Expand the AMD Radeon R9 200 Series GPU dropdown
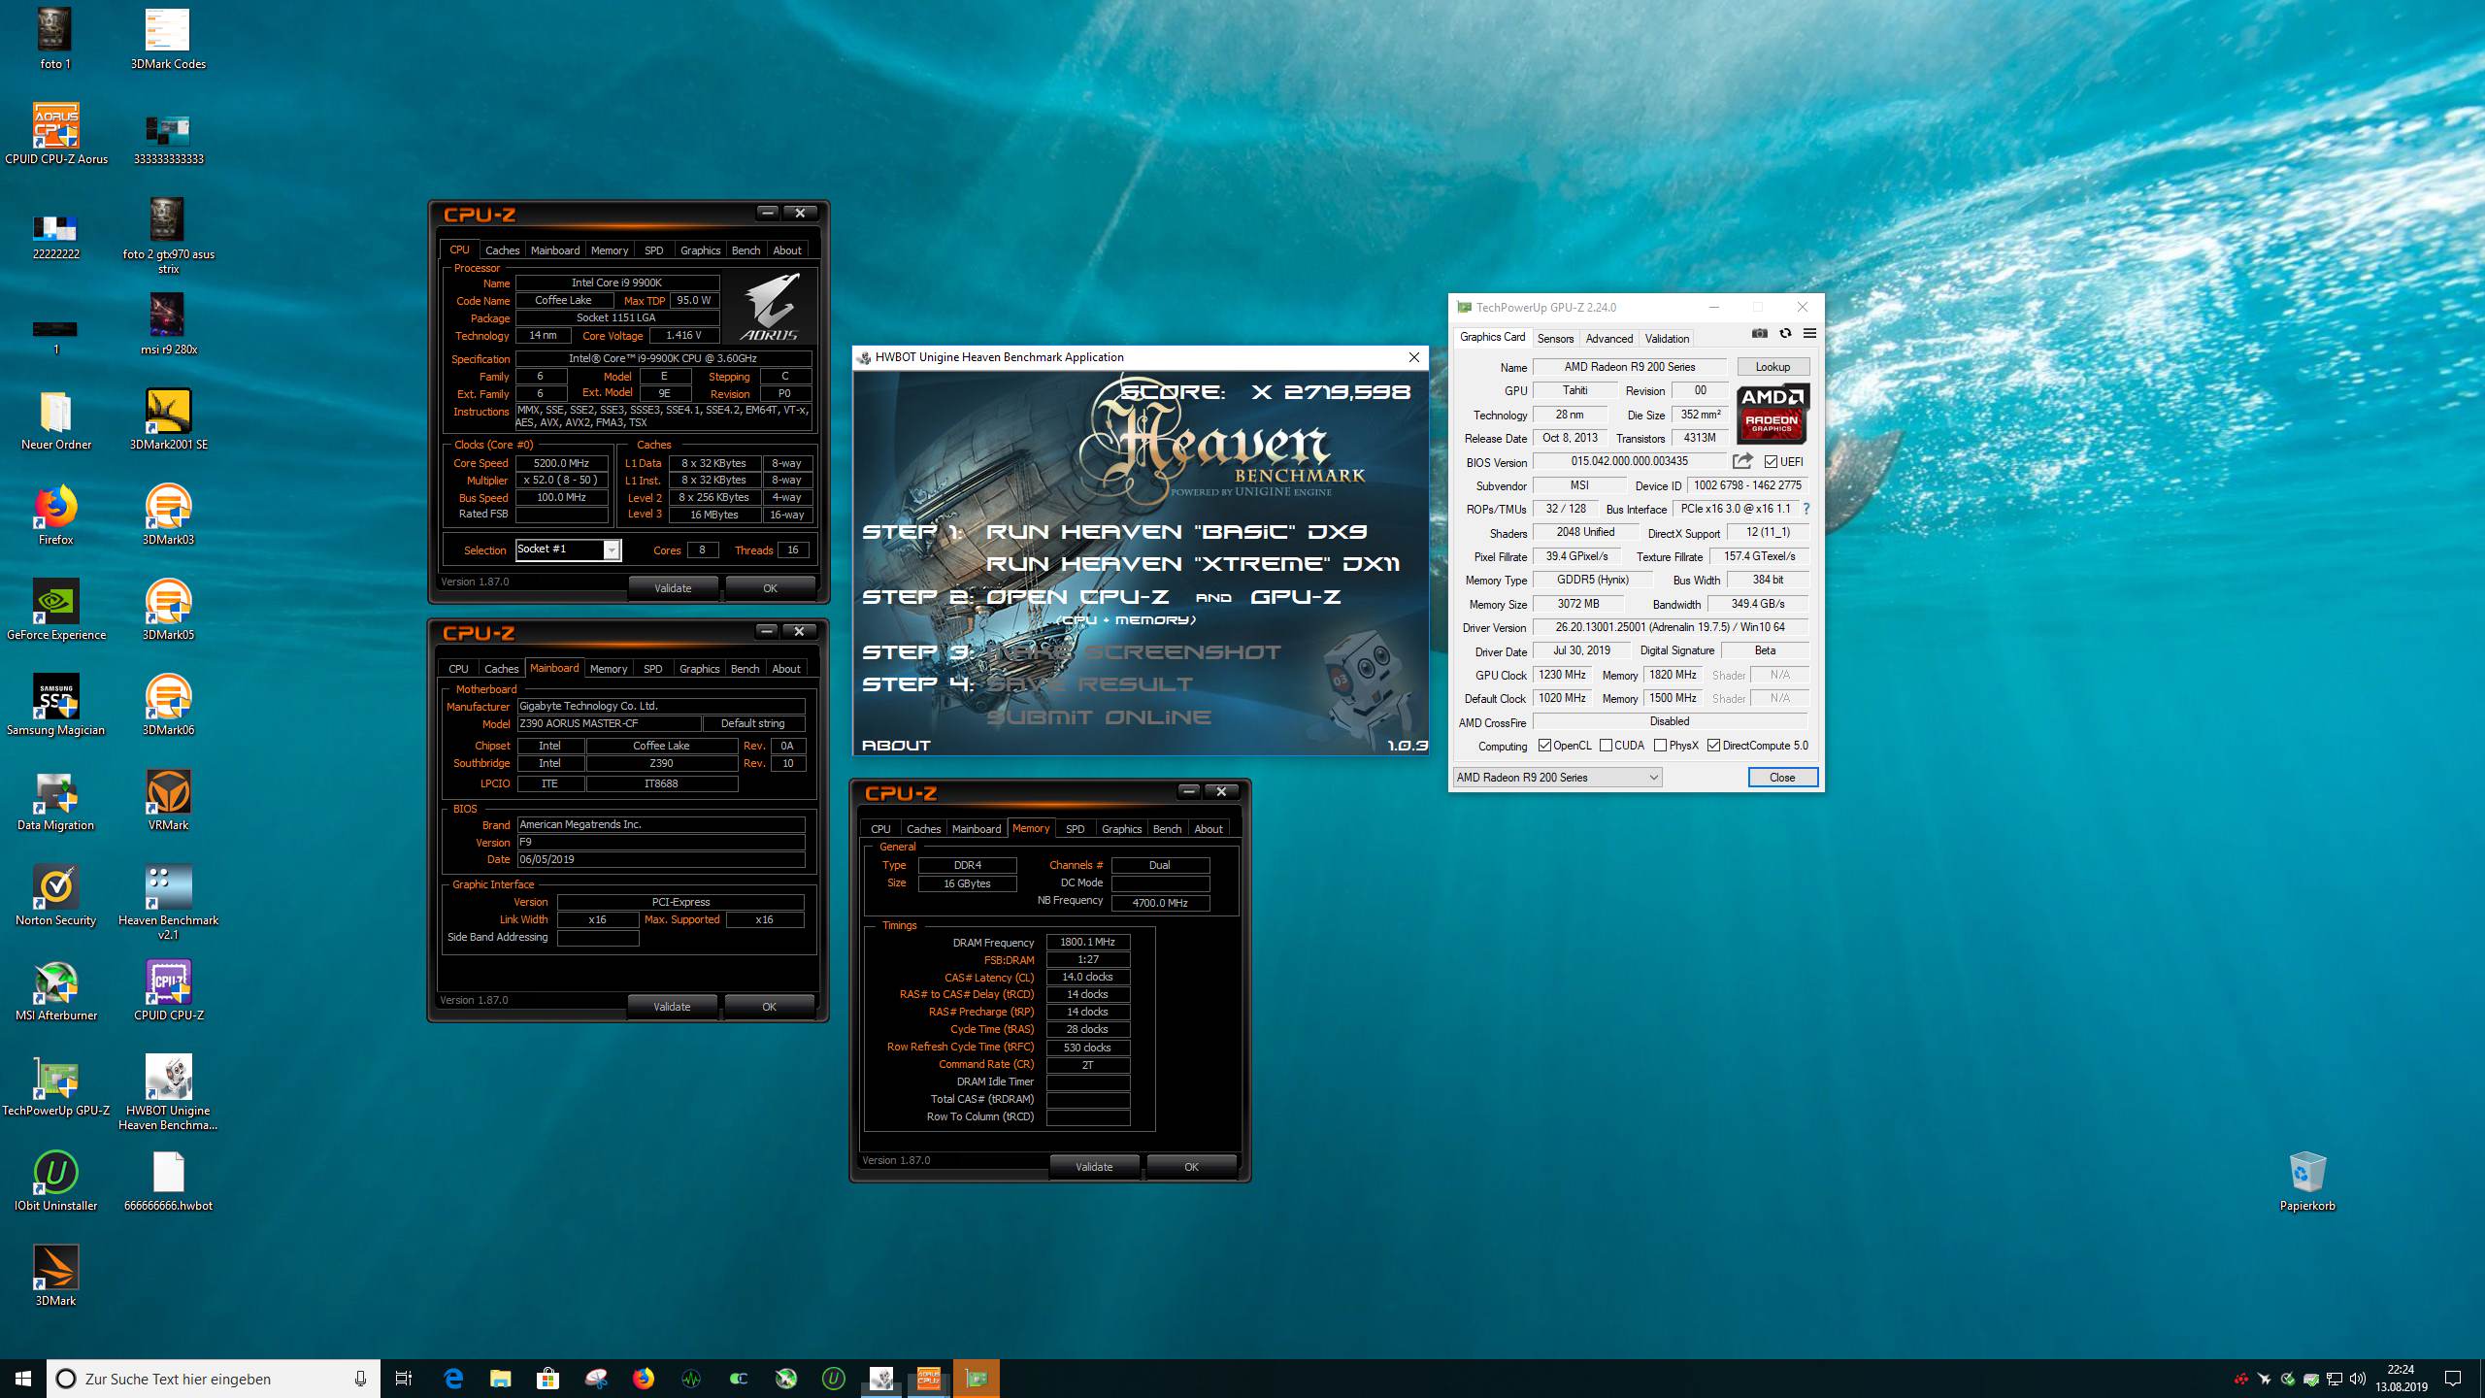Image resolution: width=2485 pixels, height=1398 pixels. 1557,778
